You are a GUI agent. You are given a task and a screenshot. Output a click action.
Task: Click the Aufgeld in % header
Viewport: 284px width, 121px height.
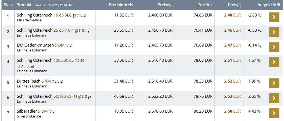268,5
